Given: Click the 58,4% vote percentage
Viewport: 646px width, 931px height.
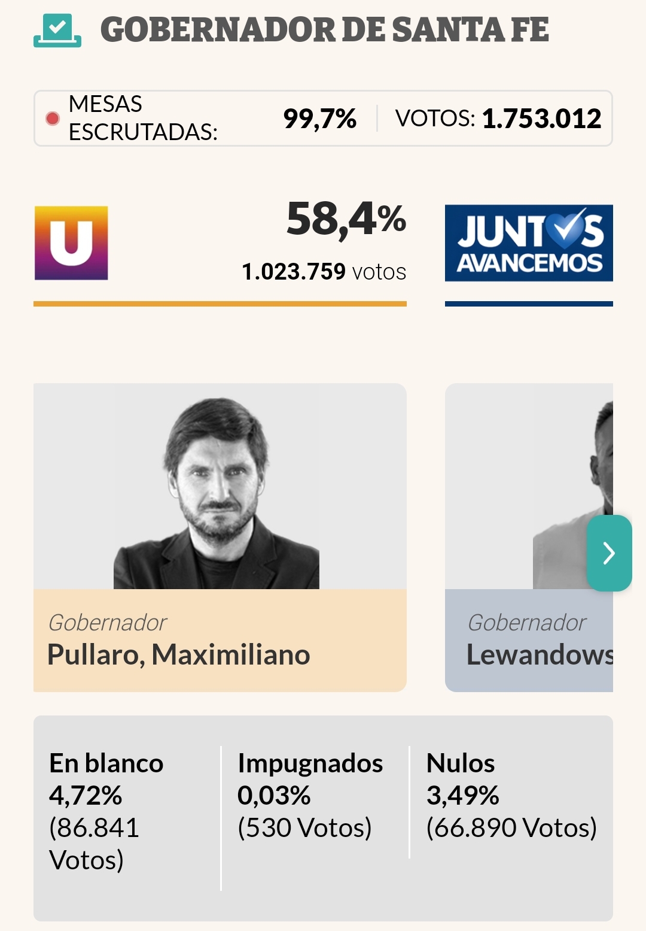Looking at the screenshot, I should 346,220.
